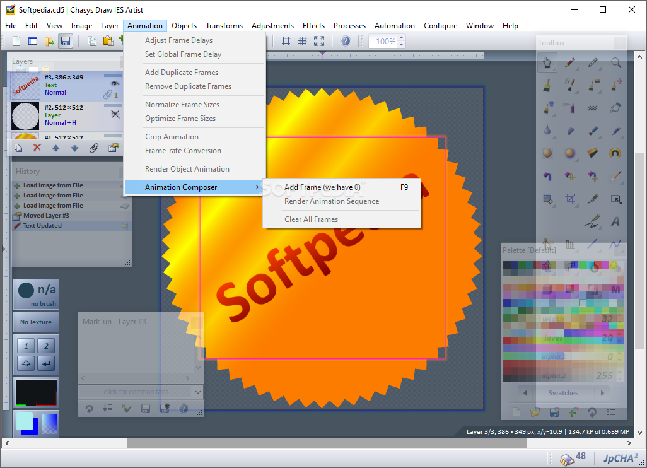Select the resize canvas arrow tool
The image size is (647, 468).
coord(615,199)
